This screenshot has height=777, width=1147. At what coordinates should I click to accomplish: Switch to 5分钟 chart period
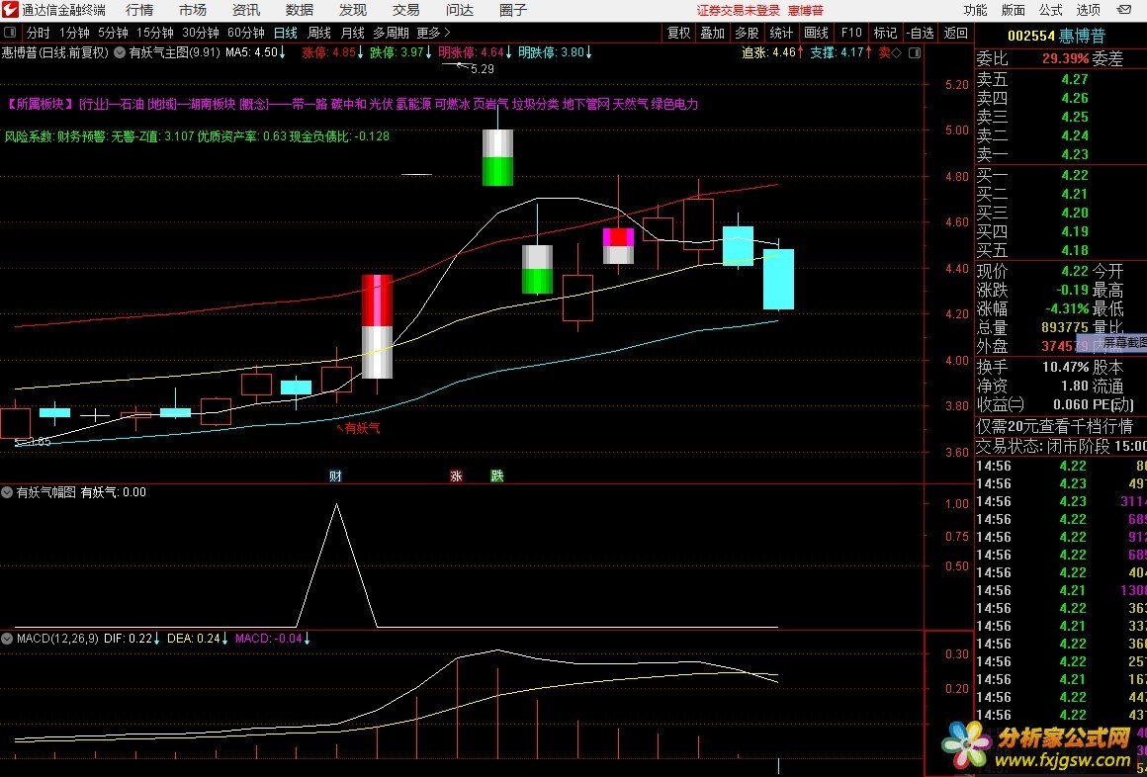pyautogui.click(x=113, y=33)
